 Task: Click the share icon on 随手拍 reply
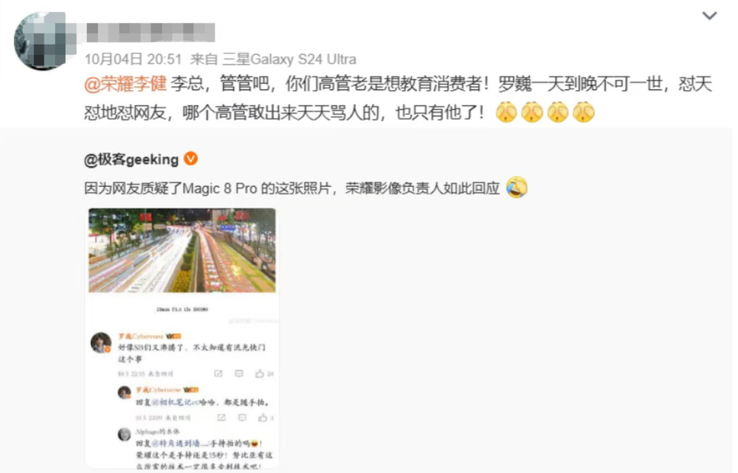coord(221,418)
